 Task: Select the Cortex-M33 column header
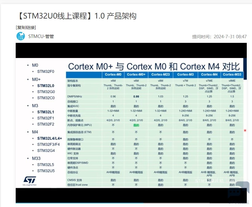point(232,74)
